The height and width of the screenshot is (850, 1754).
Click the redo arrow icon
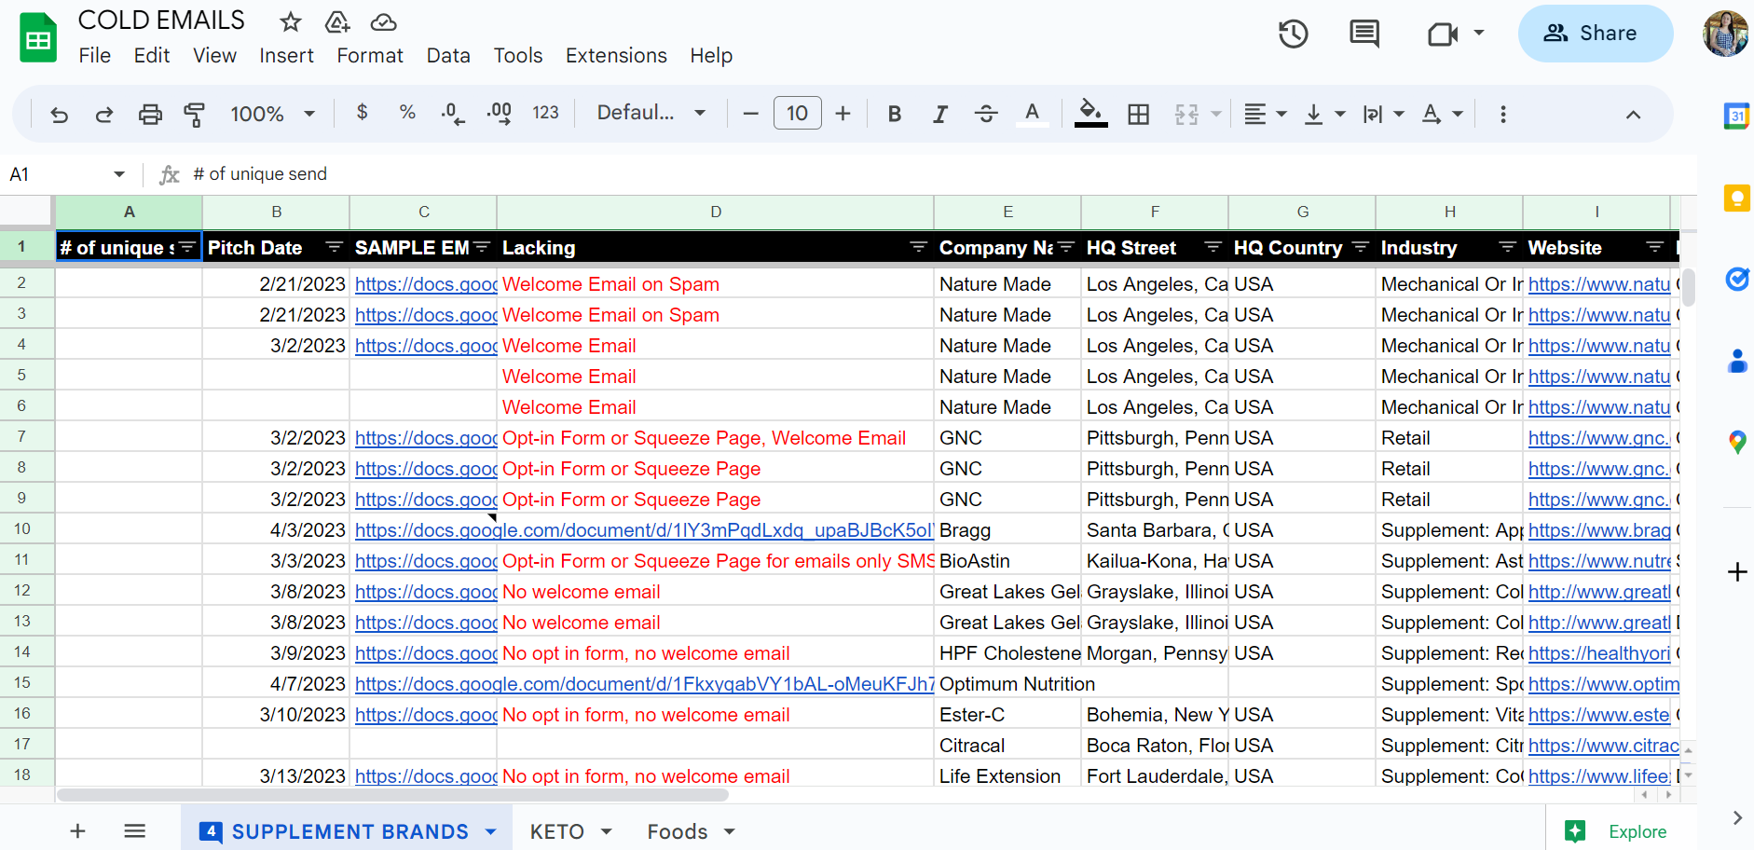(104, 114)
